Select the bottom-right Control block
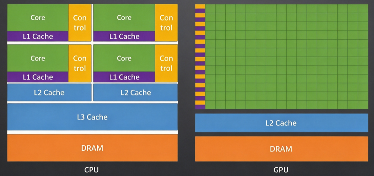374x176 pixels. (166, 63)
